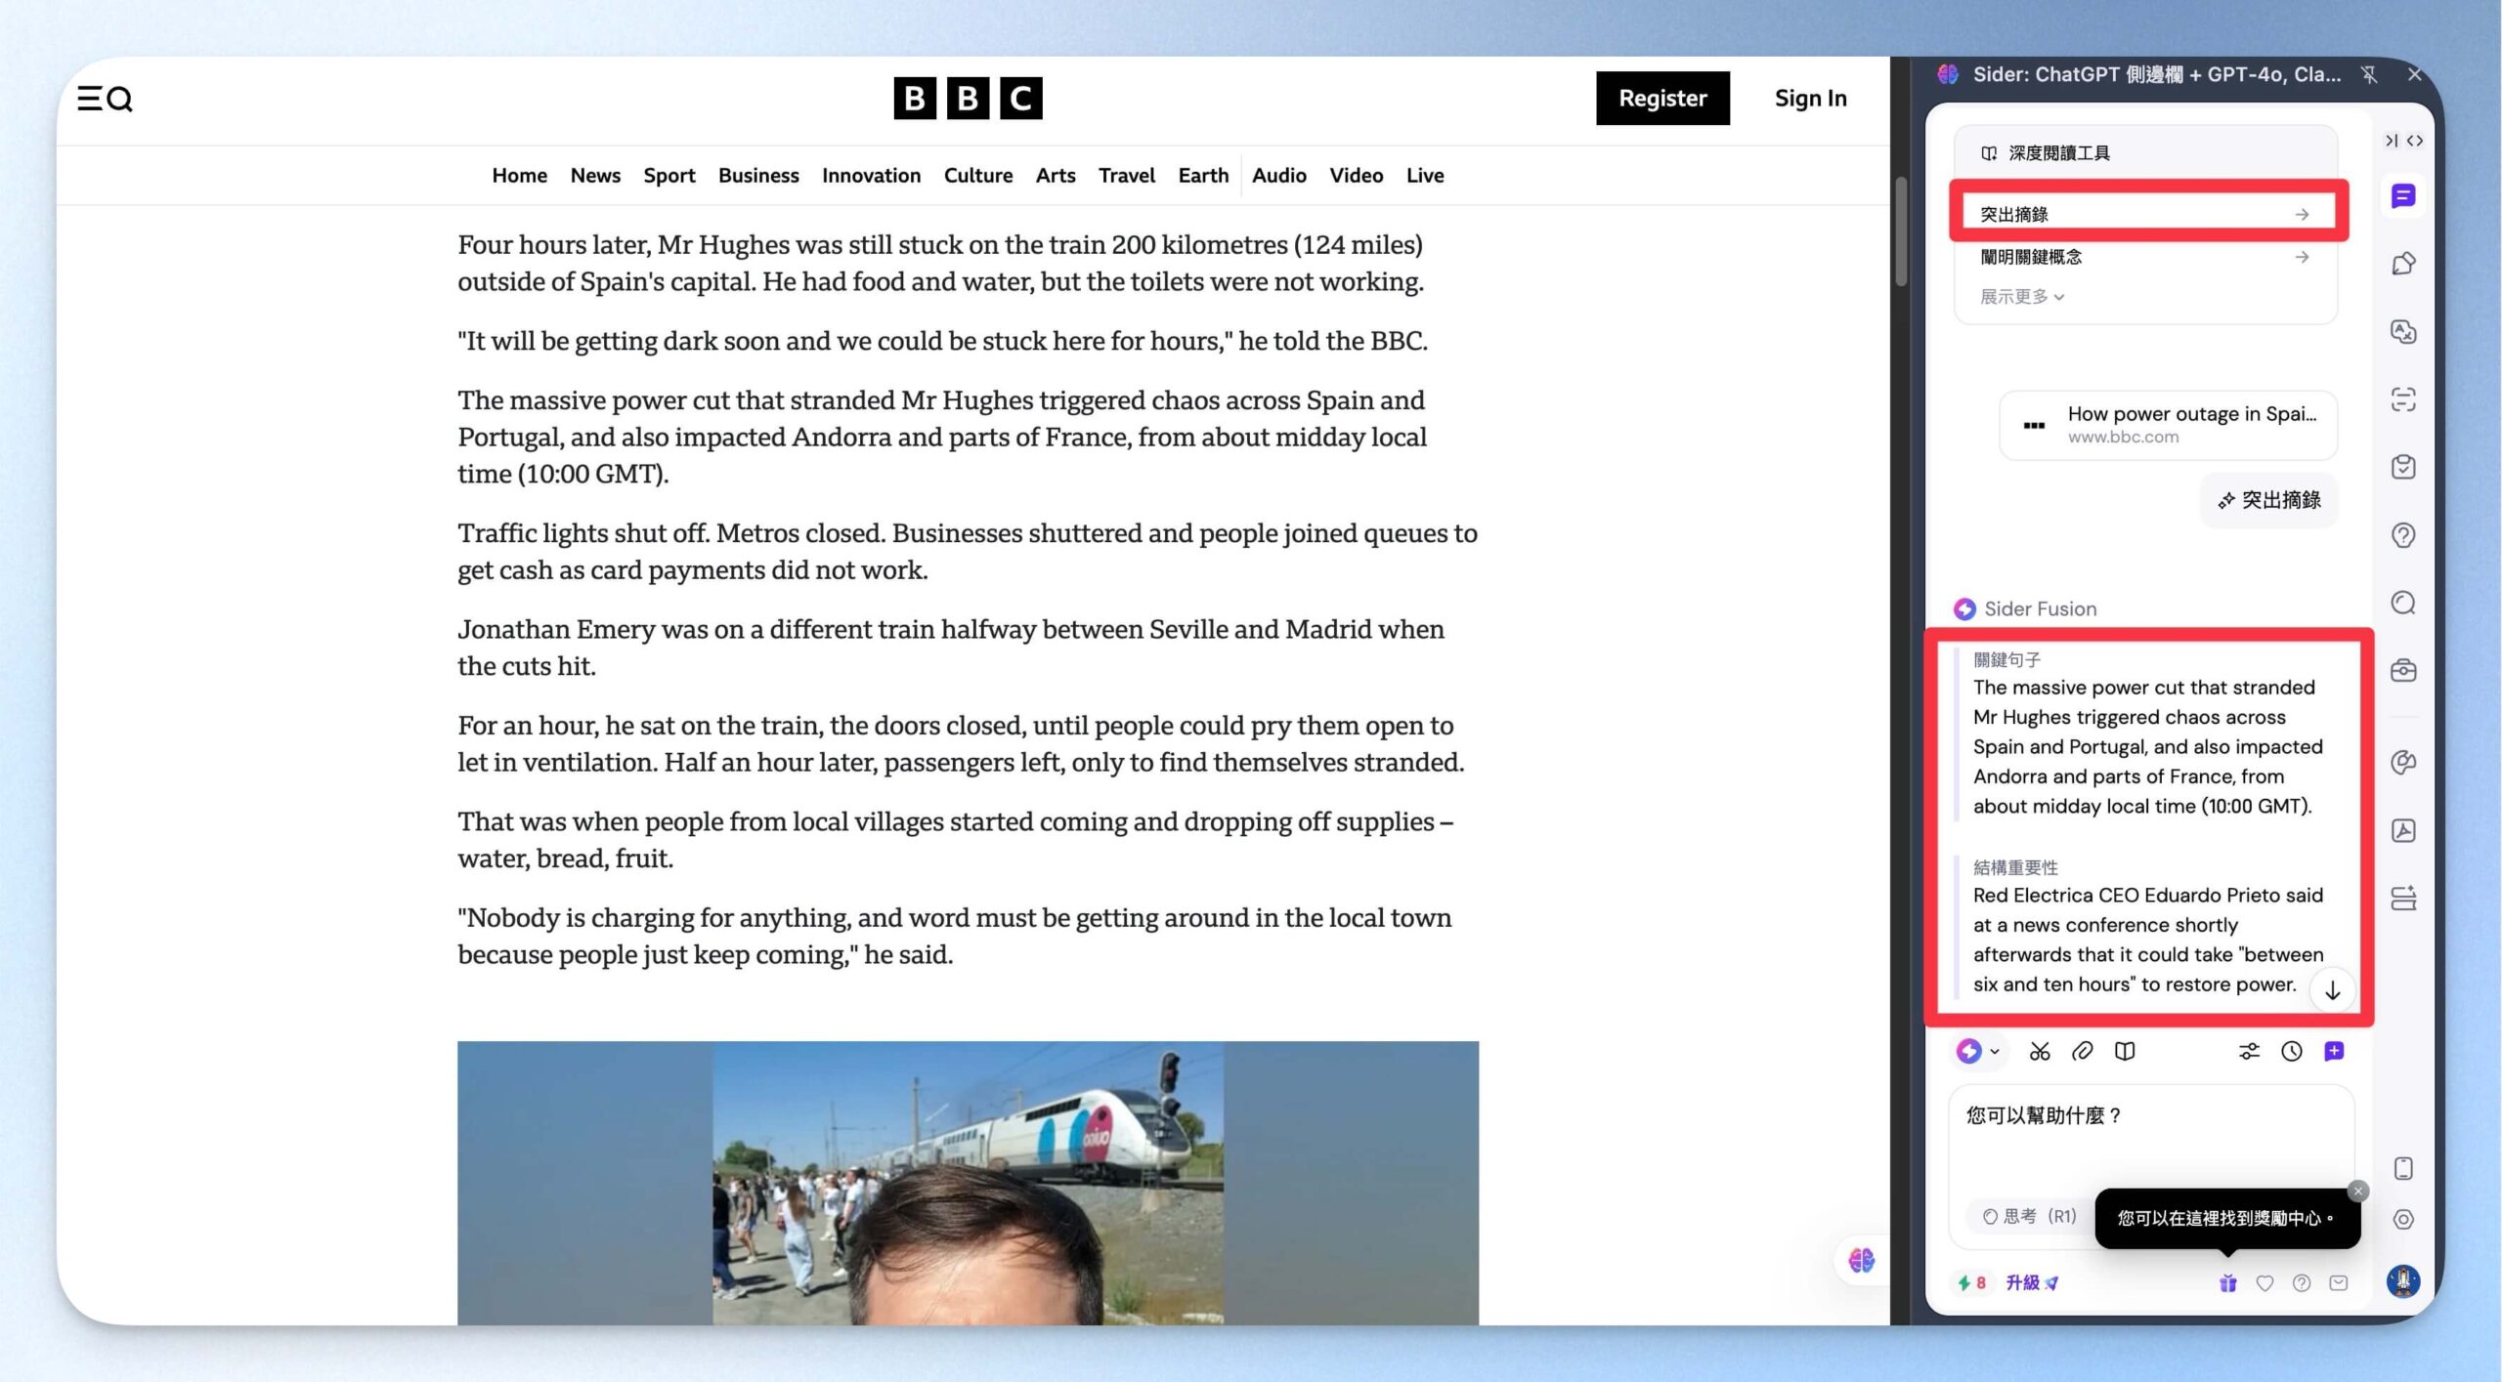Click the Sign In link
Image resolution: width=2502 pixels, height=1382 pixels.
pos(1810,99)
